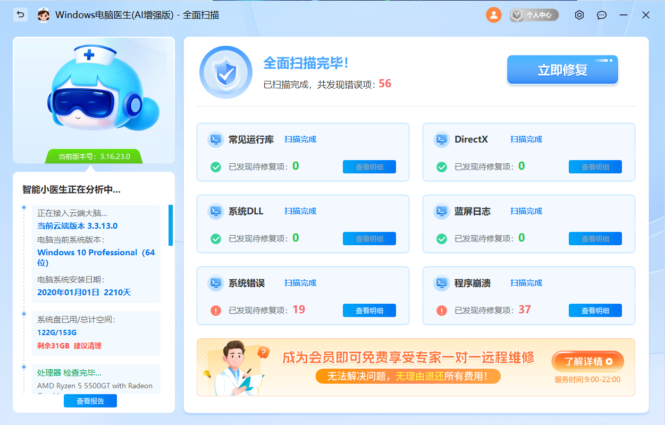Click 了解详情 in membership banner
The image size is (665, 425).
588,362
